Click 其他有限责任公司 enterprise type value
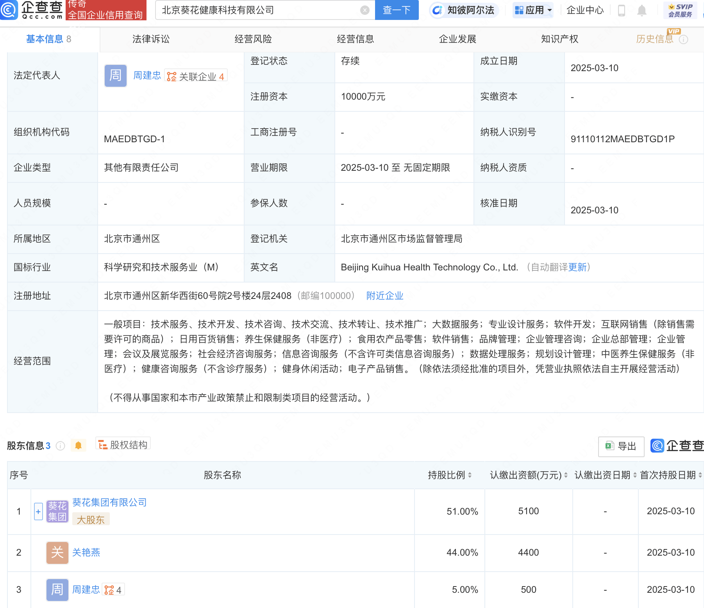The height and width of the screenshot is (608, 704). (141, 168)
